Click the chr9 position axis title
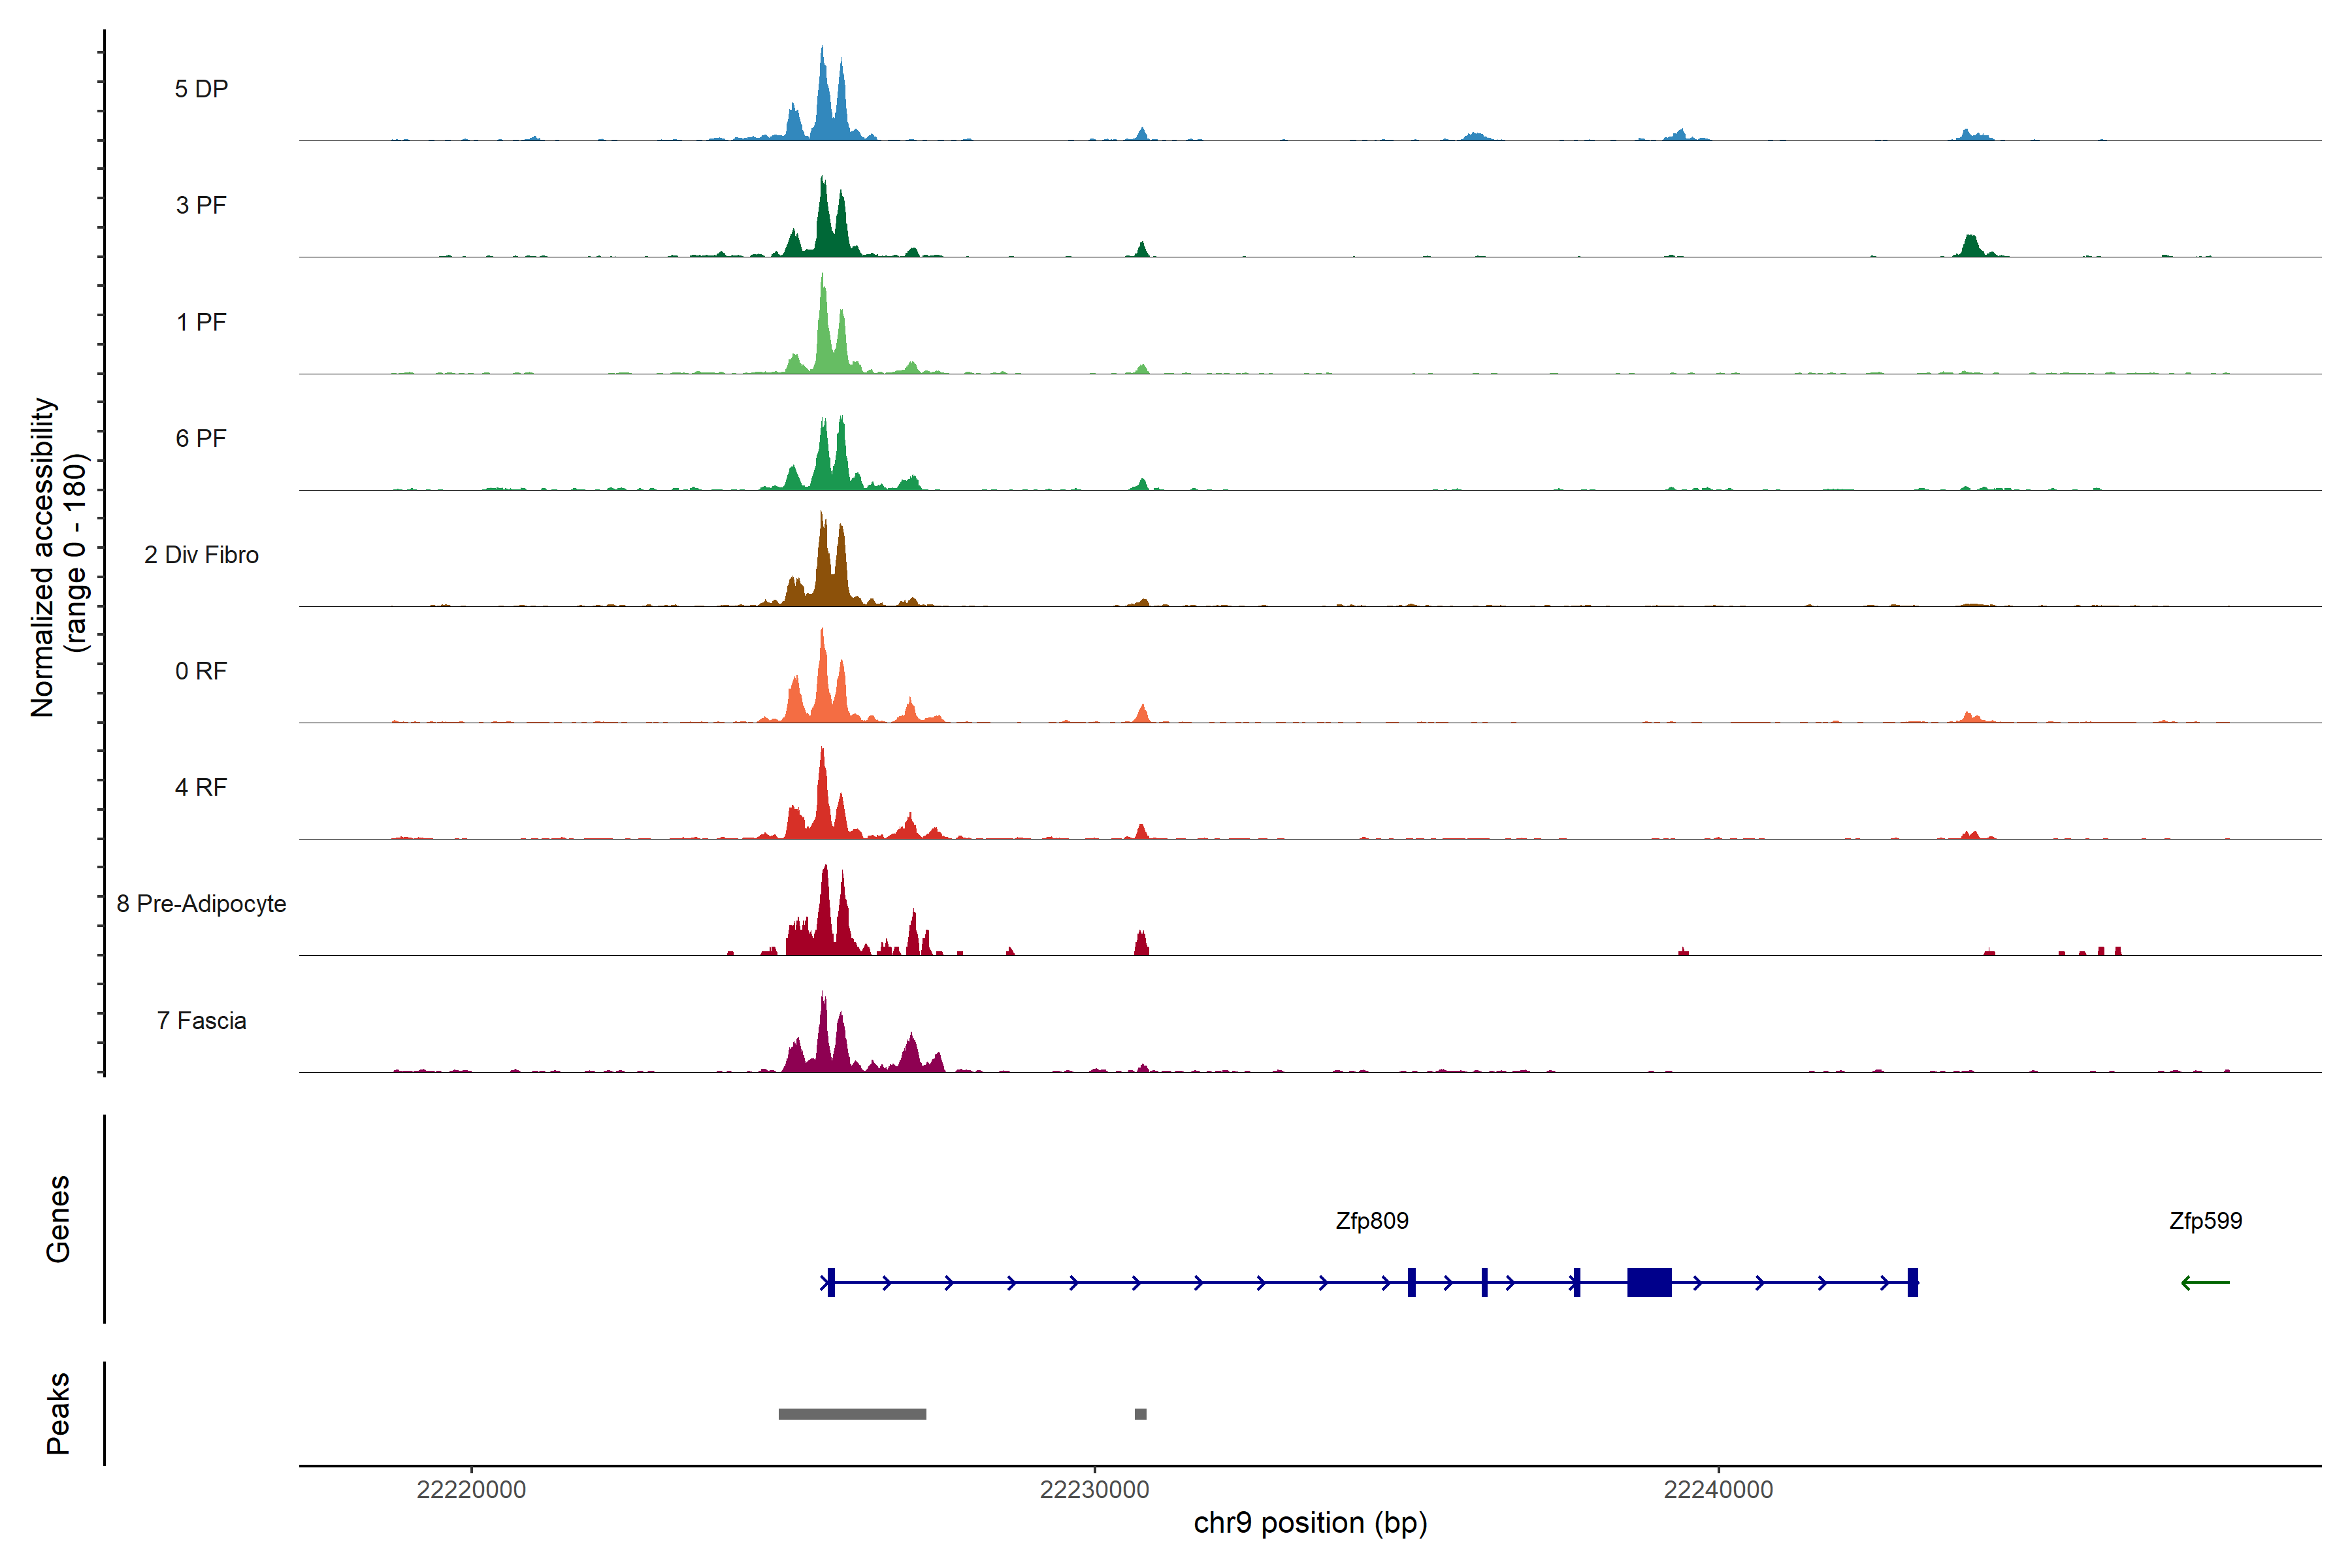The image size is (2352, 1568). [x=1310, y=1523]
